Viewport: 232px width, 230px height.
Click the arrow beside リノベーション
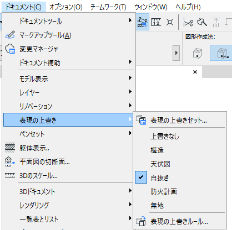(x=130, y=106)
